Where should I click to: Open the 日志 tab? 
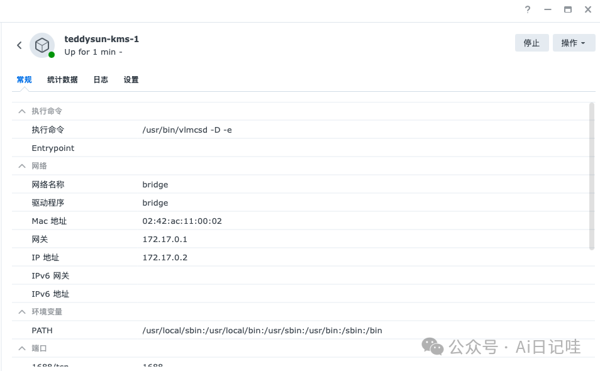[101, 80]
